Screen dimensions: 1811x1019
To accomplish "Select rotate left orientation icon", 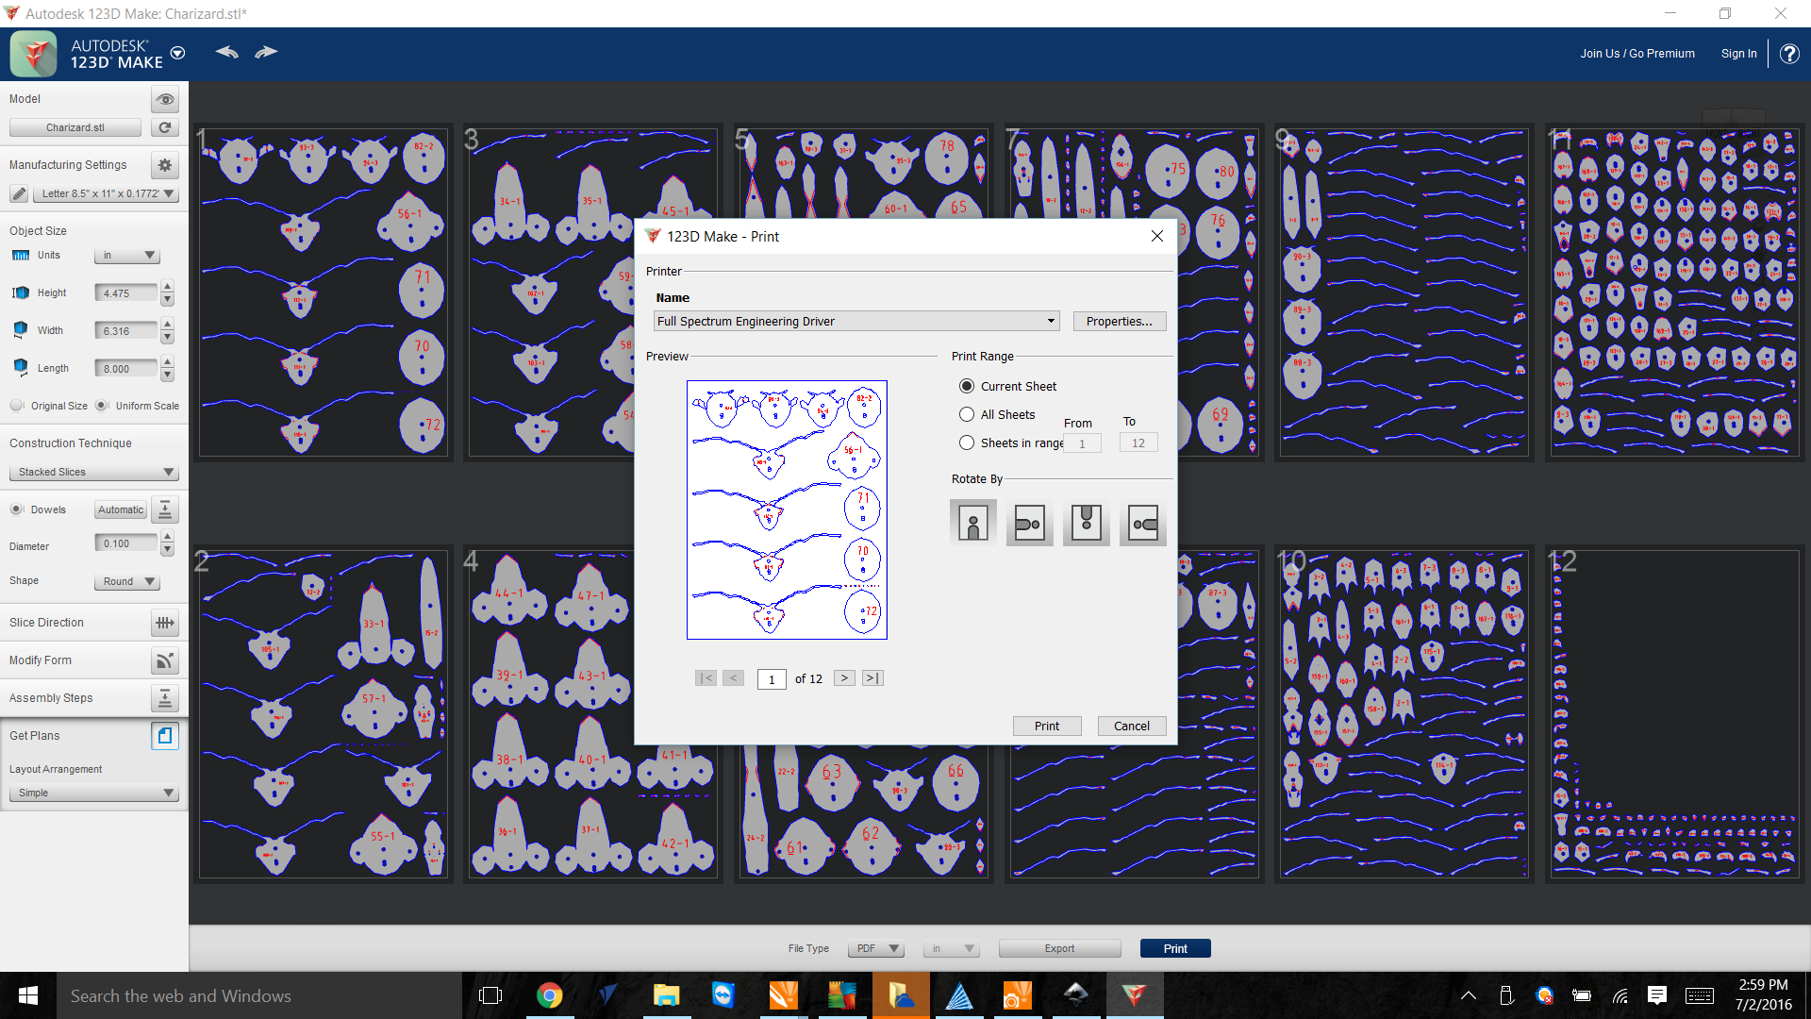I will [x=1143, y=523].
